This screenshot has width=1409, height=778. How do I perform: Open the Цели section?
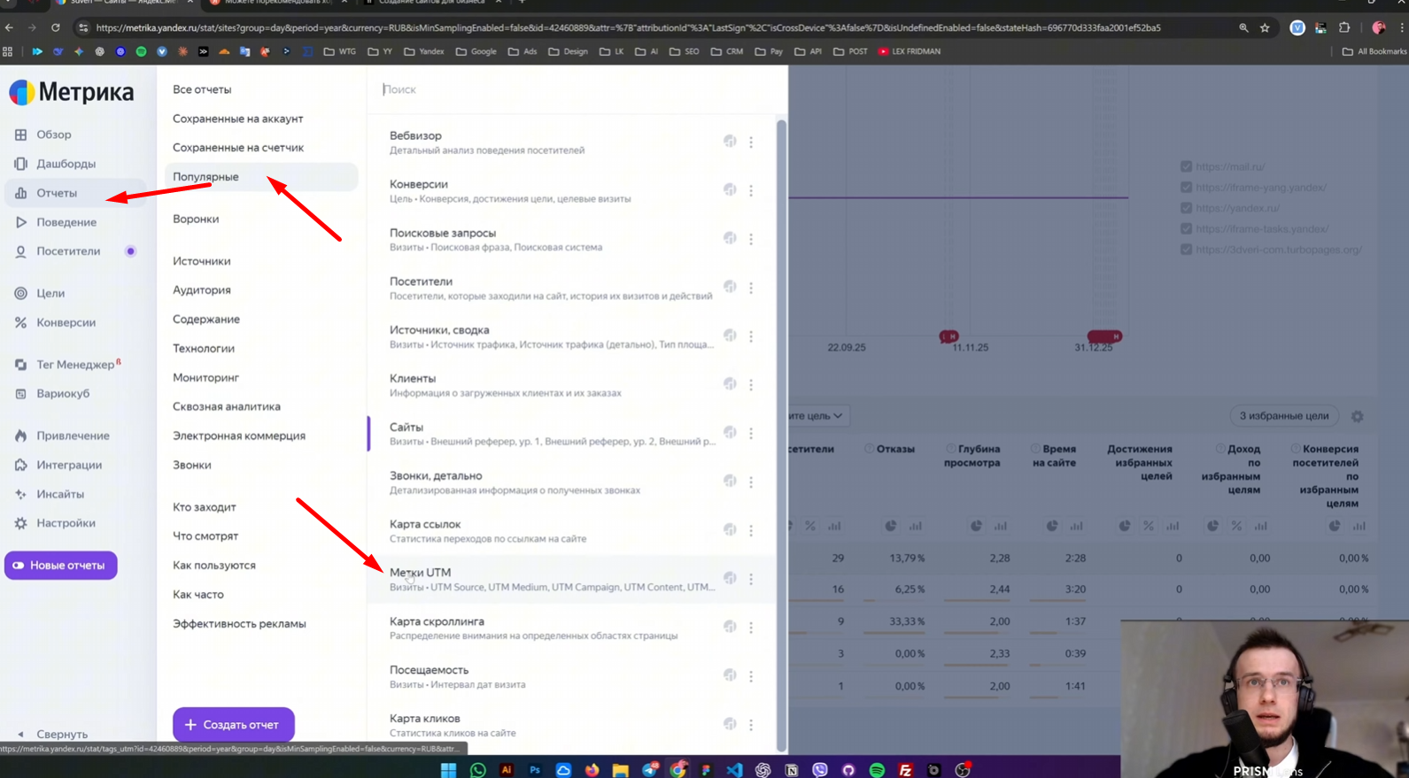(50, 293)
